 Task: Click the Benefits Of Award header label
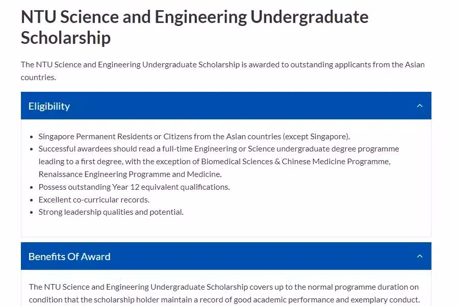tap(69, 257)
